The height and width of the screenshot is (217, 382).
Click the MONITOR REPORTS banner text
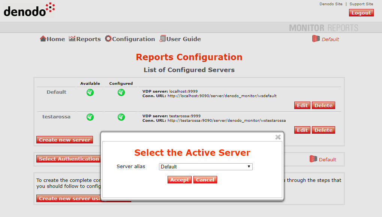[x=324, y=28]
